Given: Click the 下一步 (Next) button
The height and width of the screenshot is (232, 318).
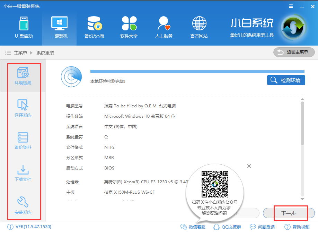Looking at the screenshot, I should point(289,213).
